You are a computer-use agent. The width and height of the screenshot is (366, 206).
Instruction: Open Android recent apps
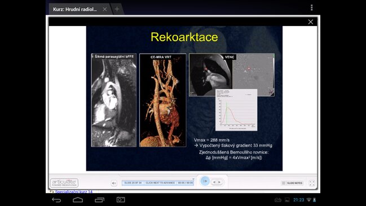coord(99,200)
